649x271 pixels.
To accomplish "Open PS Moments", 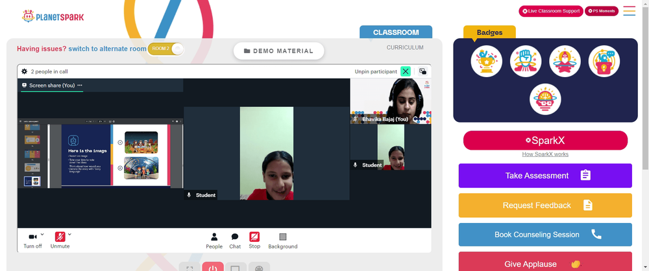I will pos(602,11).
